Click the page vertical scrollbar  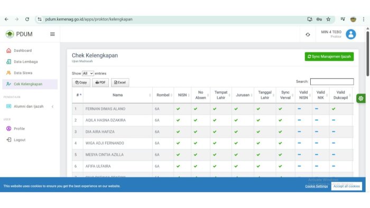tap(368, 54)
